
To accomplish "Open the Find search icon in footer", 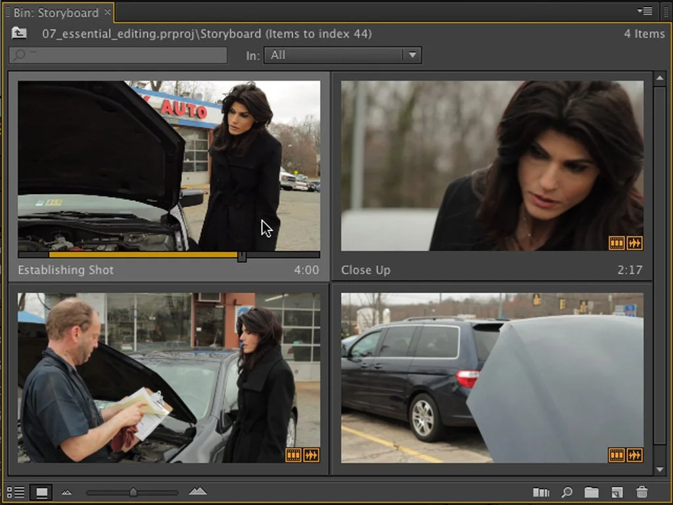I will click(x=567, y=492).
